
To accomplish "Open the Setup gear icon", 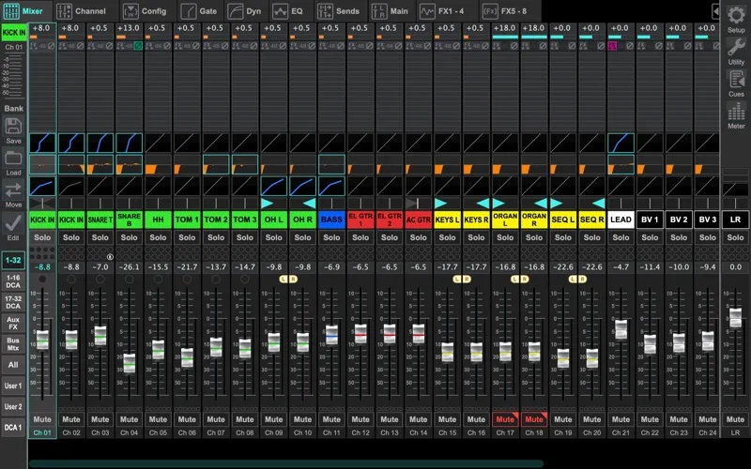I will 736,15.
